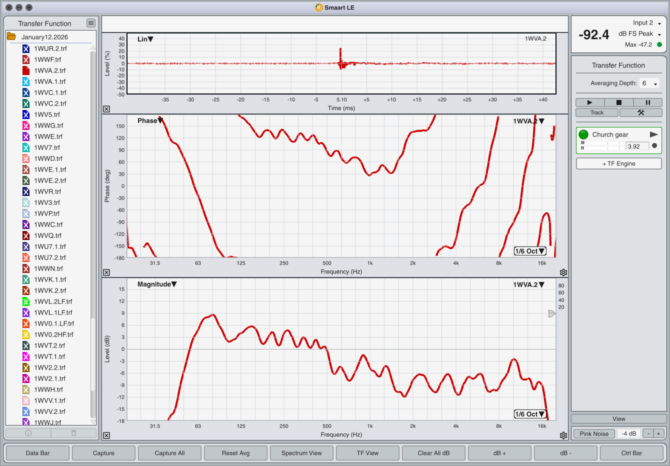Open the Averaging Depth dropdown
This screenshot has height=466, width=670.
[649, 83]
